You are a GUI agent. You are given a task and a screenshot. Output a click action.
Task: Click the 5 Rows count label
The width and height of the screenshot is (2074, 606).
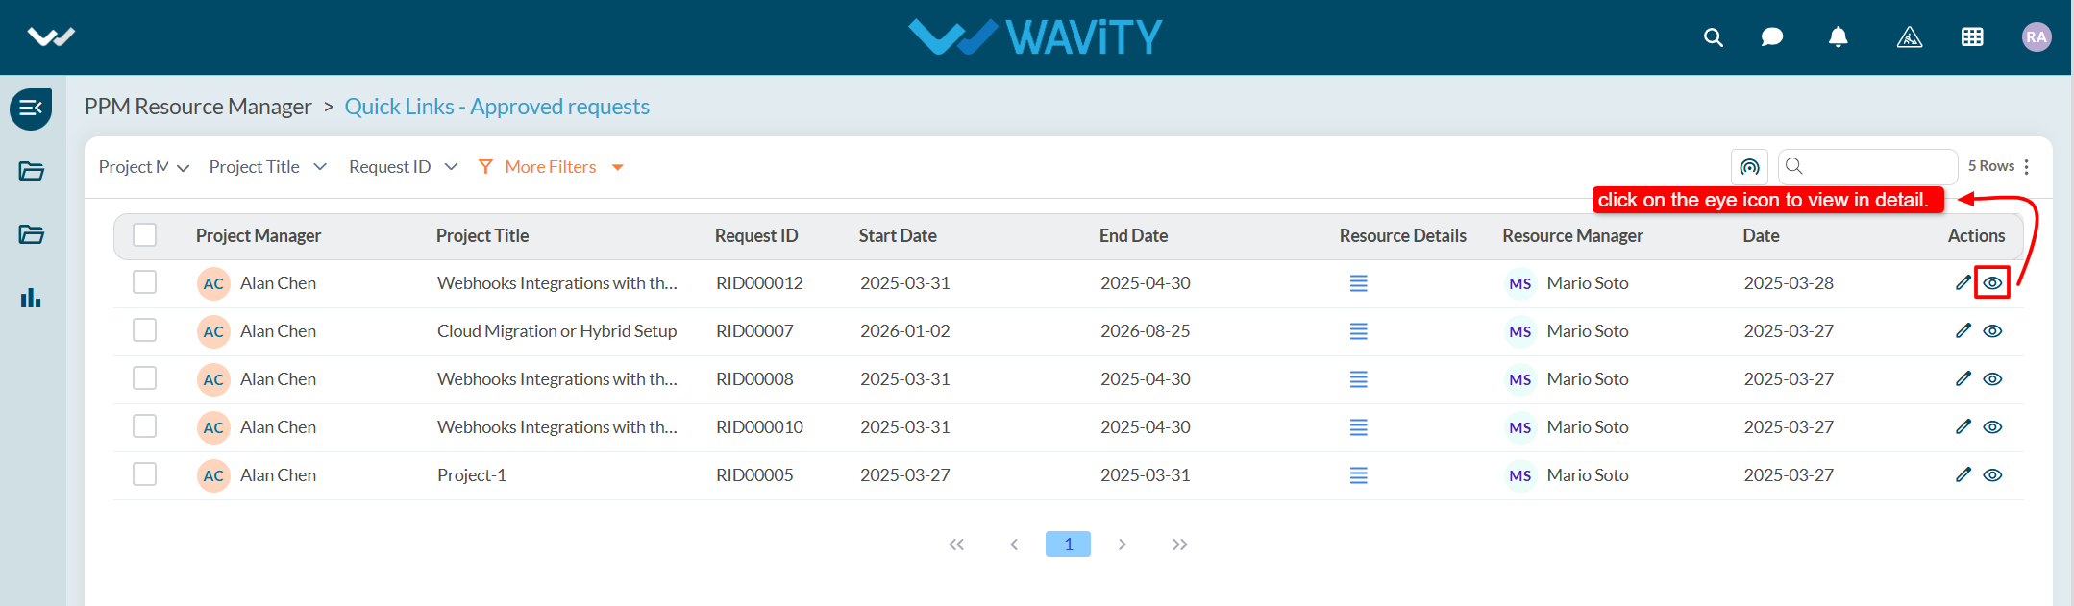[1991, 166]
